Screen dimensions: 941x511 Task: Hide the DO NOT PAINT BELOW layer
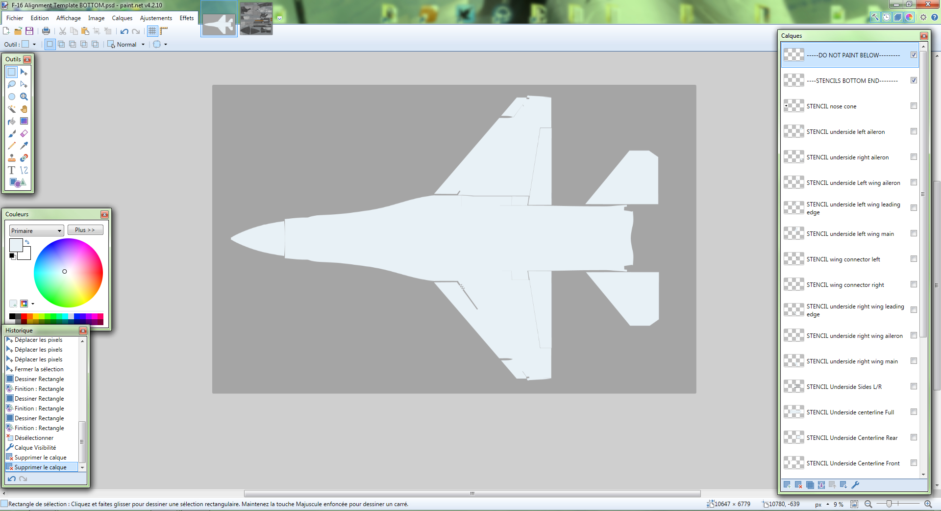pyautogui.click(x=914, y=55)
